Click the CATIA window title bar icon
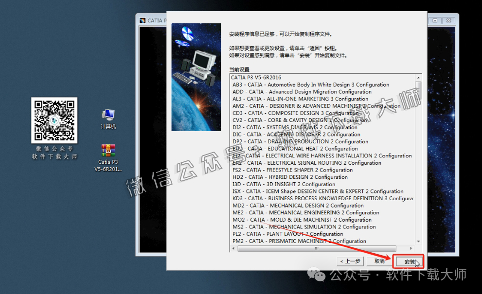The width and height of the screenshot is (482, 294). click(143, 20)
